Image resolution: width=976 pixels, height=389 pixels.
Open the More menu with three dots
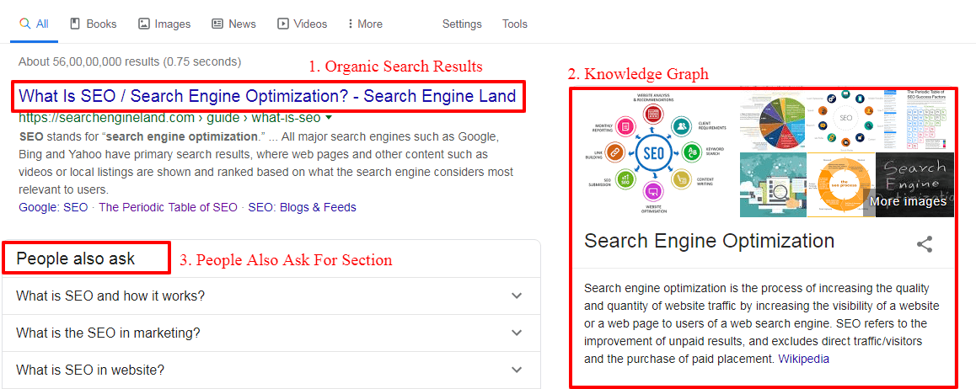click(366, 24)
